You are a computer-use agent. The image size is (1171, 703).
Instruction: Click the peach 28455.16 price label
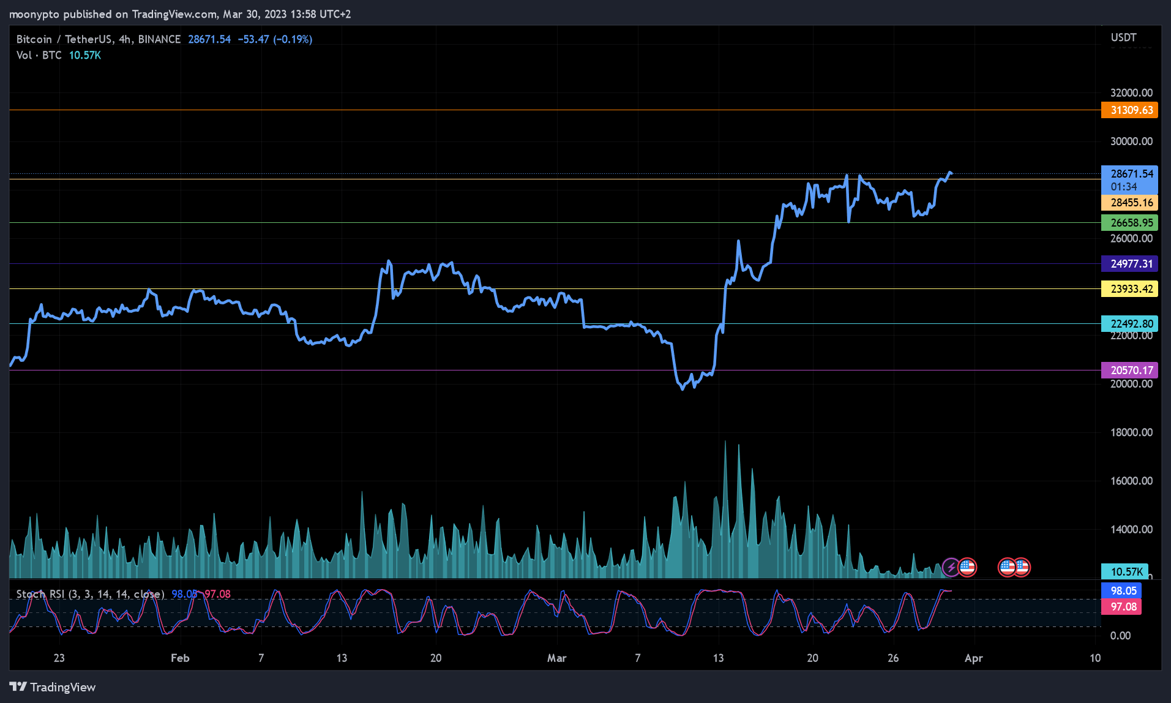pos(1129,203)
